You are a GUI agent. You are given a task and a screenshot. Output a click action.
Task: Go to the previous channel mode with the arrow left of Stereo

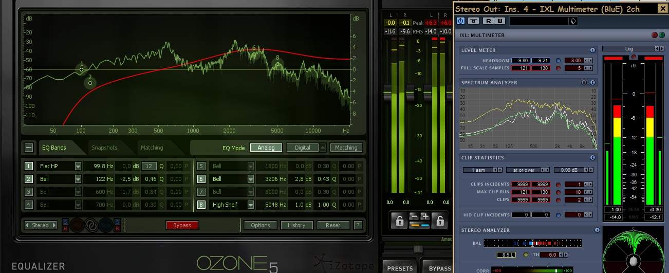pos(27,225)
